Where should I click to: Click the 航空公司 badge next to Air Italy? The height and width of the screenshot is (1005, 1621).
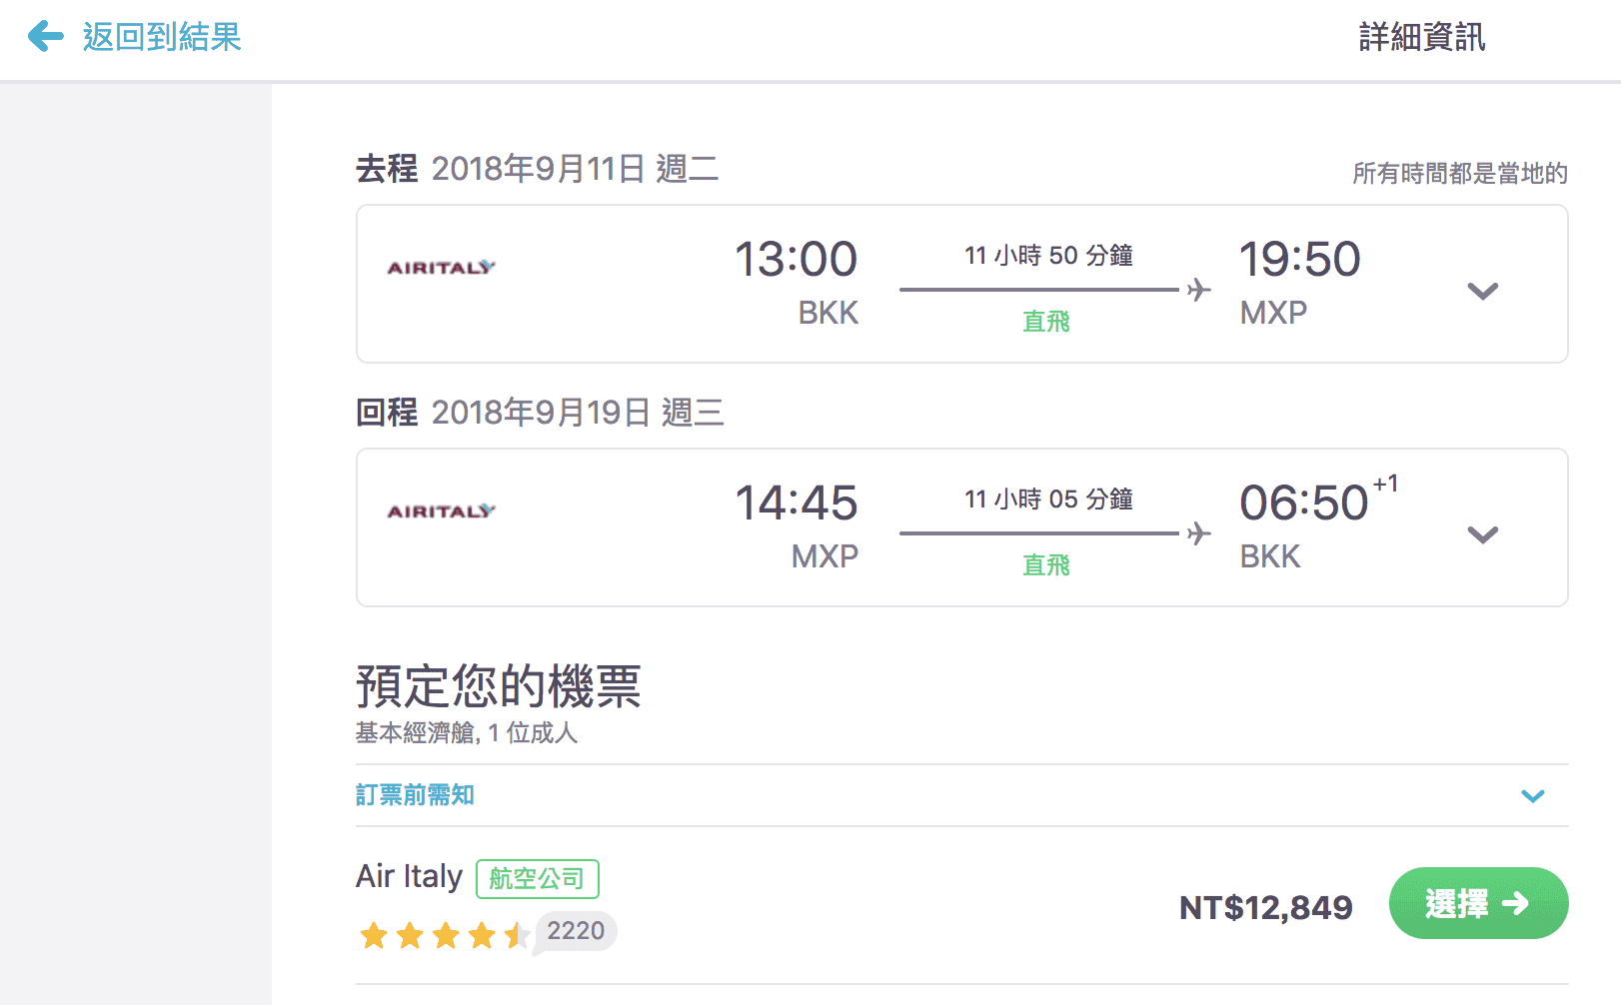pos(538,879)
